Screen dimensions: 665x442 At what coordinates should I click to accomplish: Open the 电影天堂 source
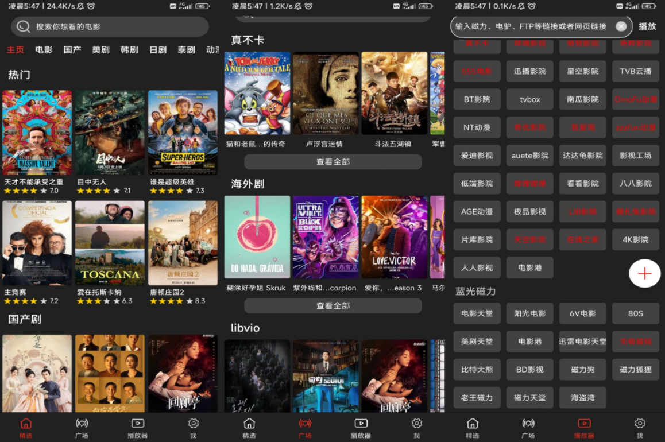pos(477,313)
